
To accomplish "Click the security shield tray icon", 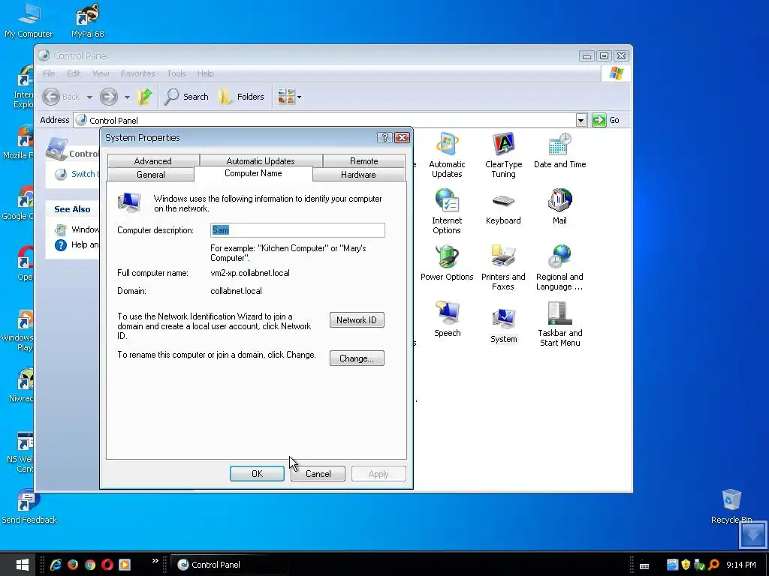I will pos(686,565).
